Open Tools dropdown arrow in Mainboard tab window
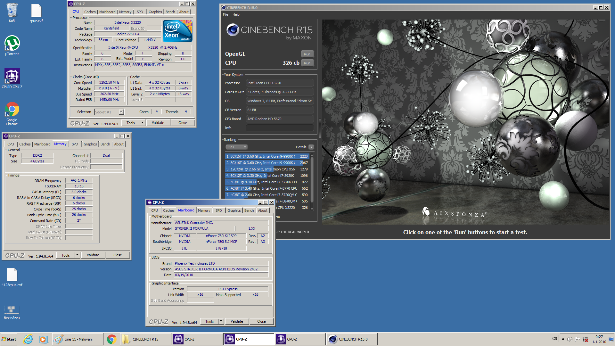 click(x=221, y=321)
